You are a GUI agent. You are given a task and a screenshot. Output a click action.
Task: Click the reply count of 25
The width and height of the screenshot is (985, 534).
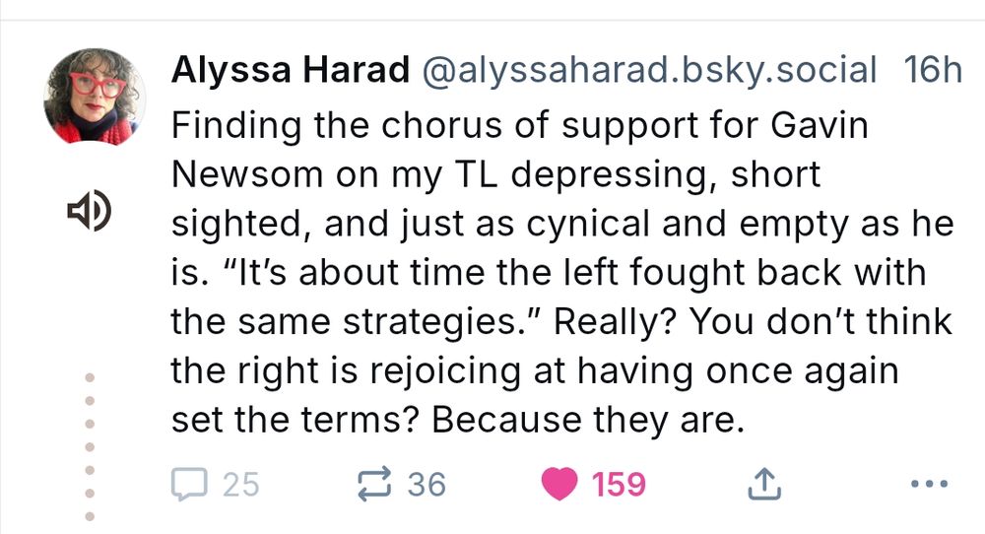click(240, 484)
